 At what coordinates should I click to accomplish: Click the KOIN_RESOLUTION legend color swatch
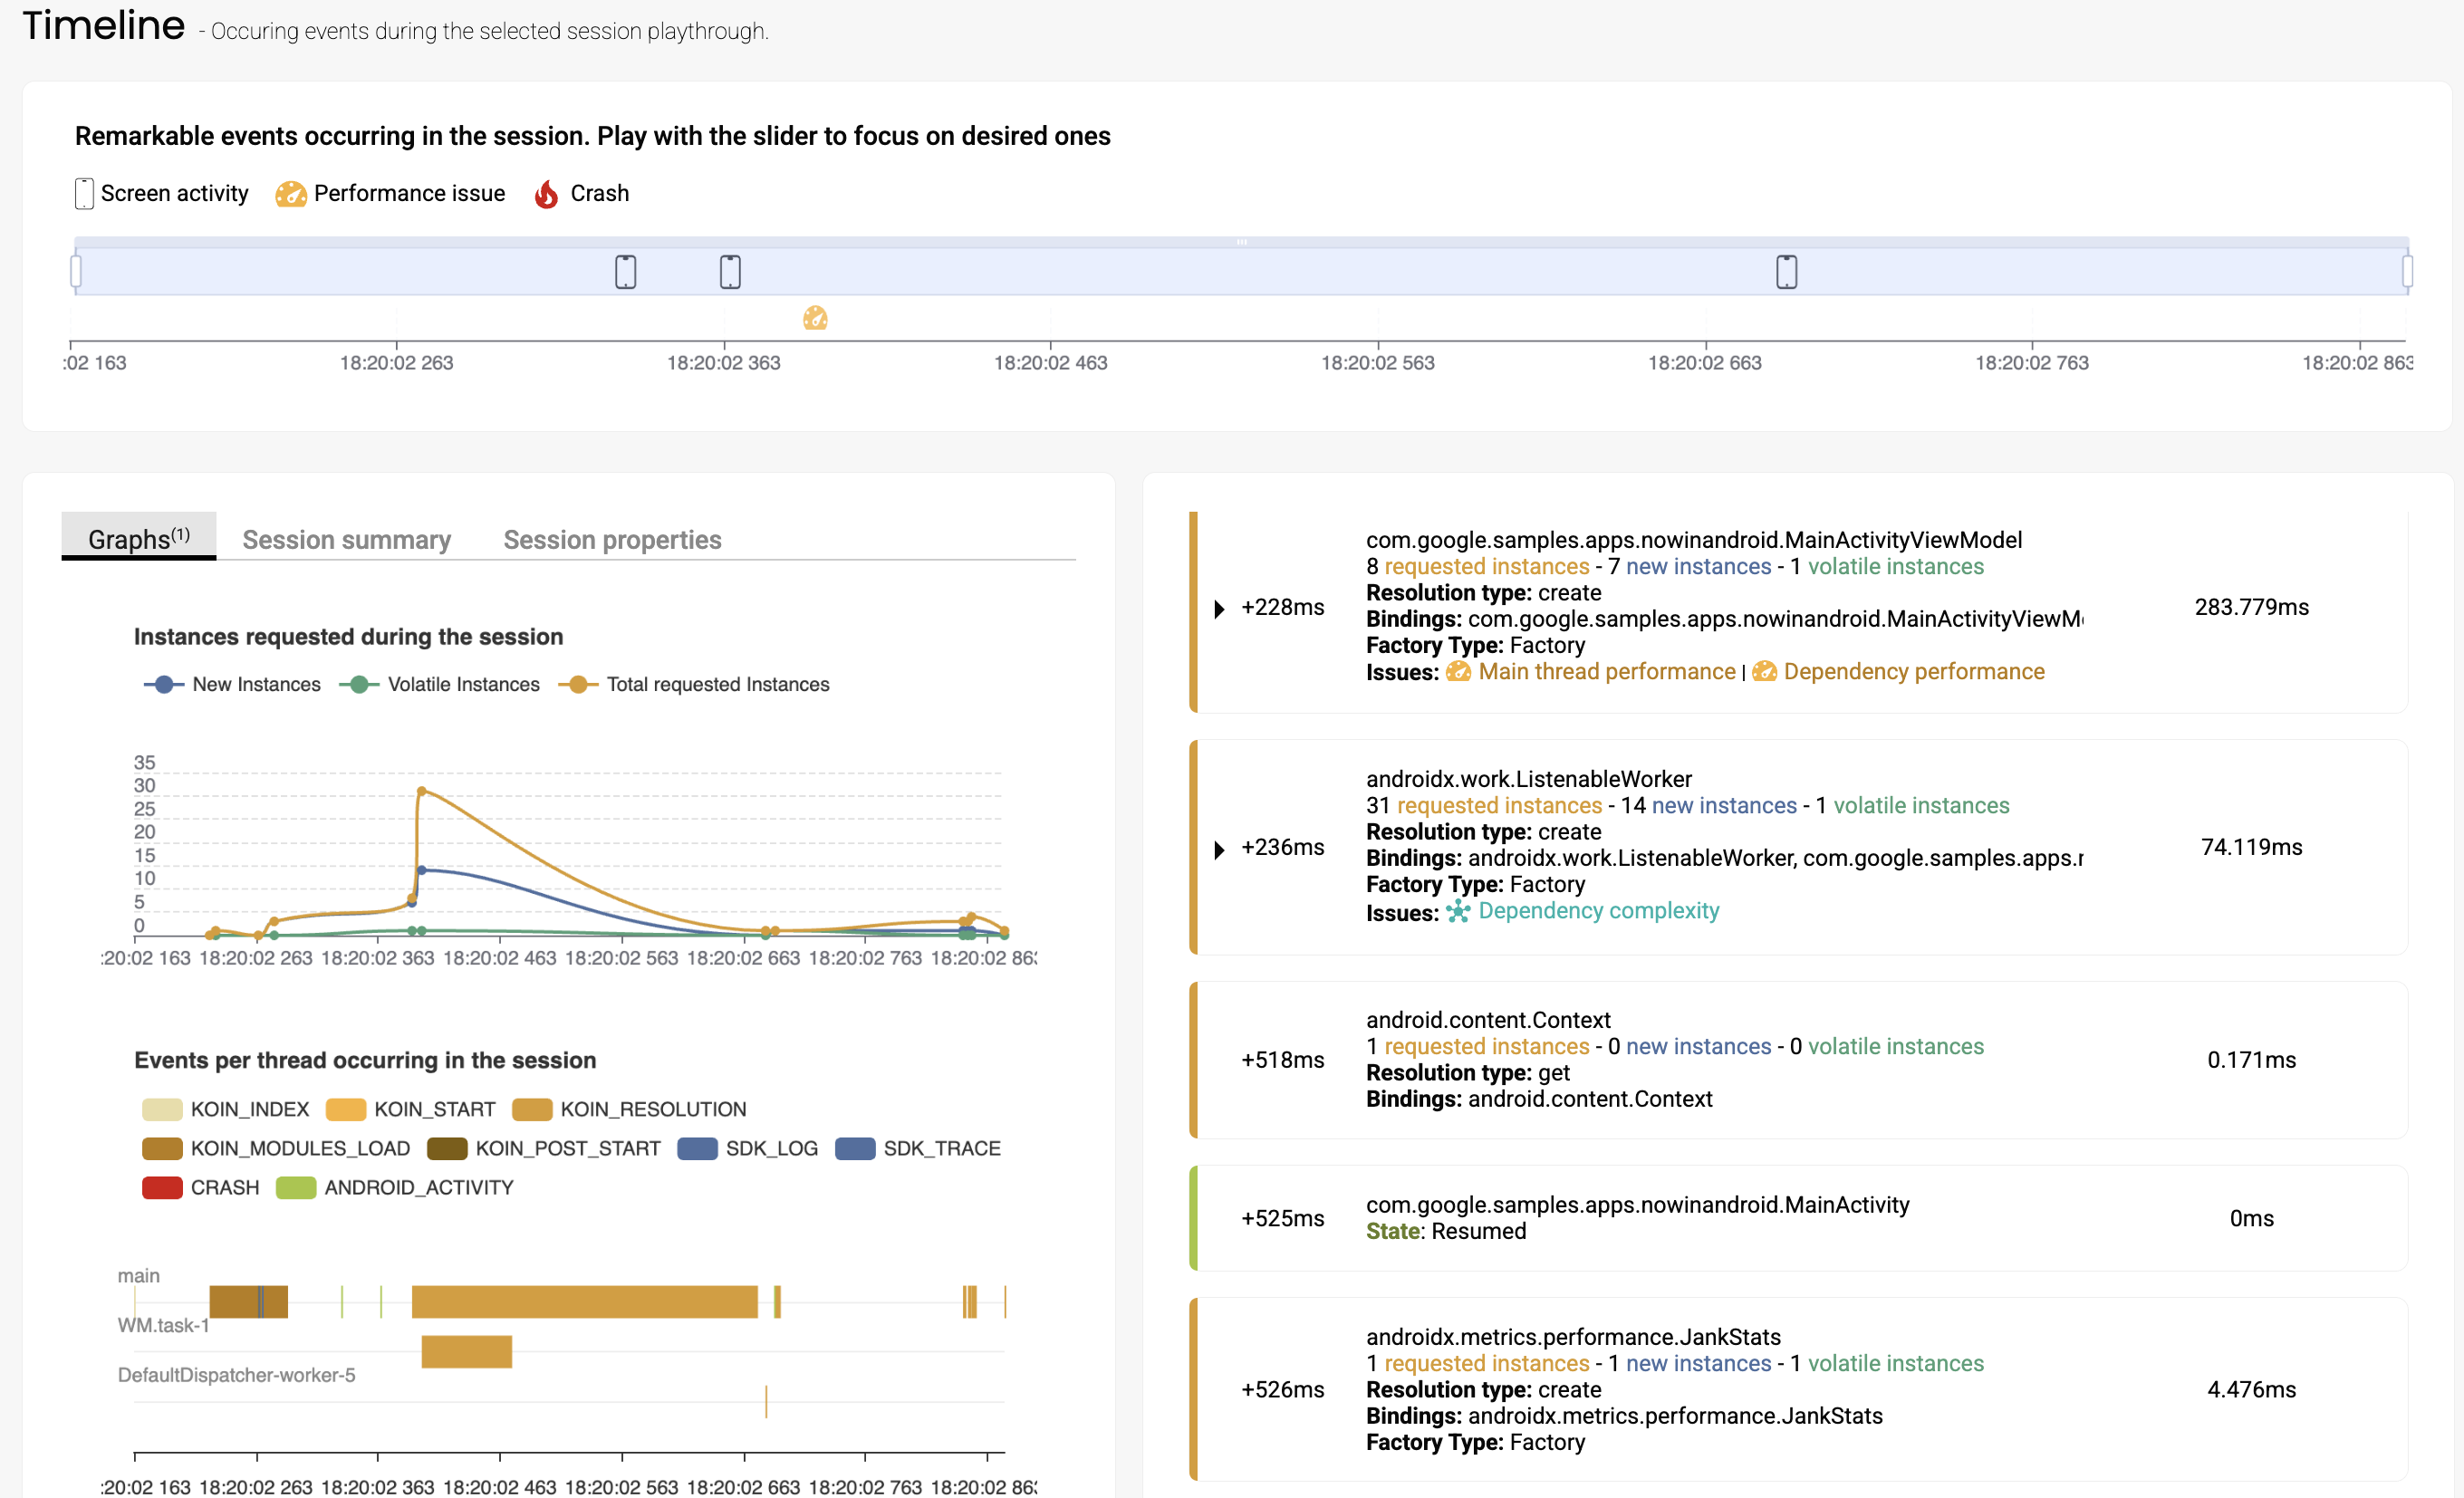point(532,1109)
